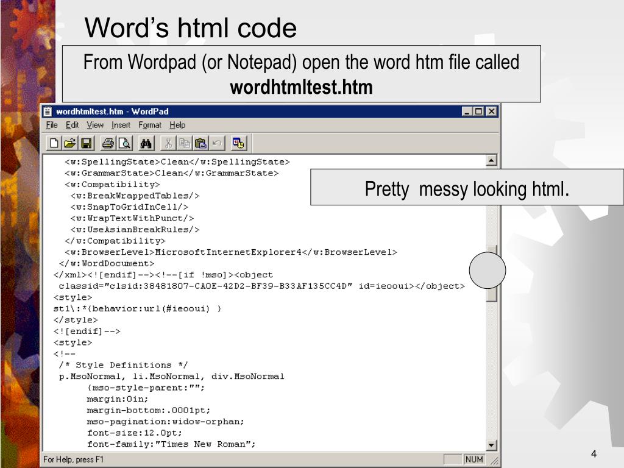Click the 'p.MsoNormal, li.MsoNormal, div.MsoNormal' line
624x468 pixels.
pos(171,377)
